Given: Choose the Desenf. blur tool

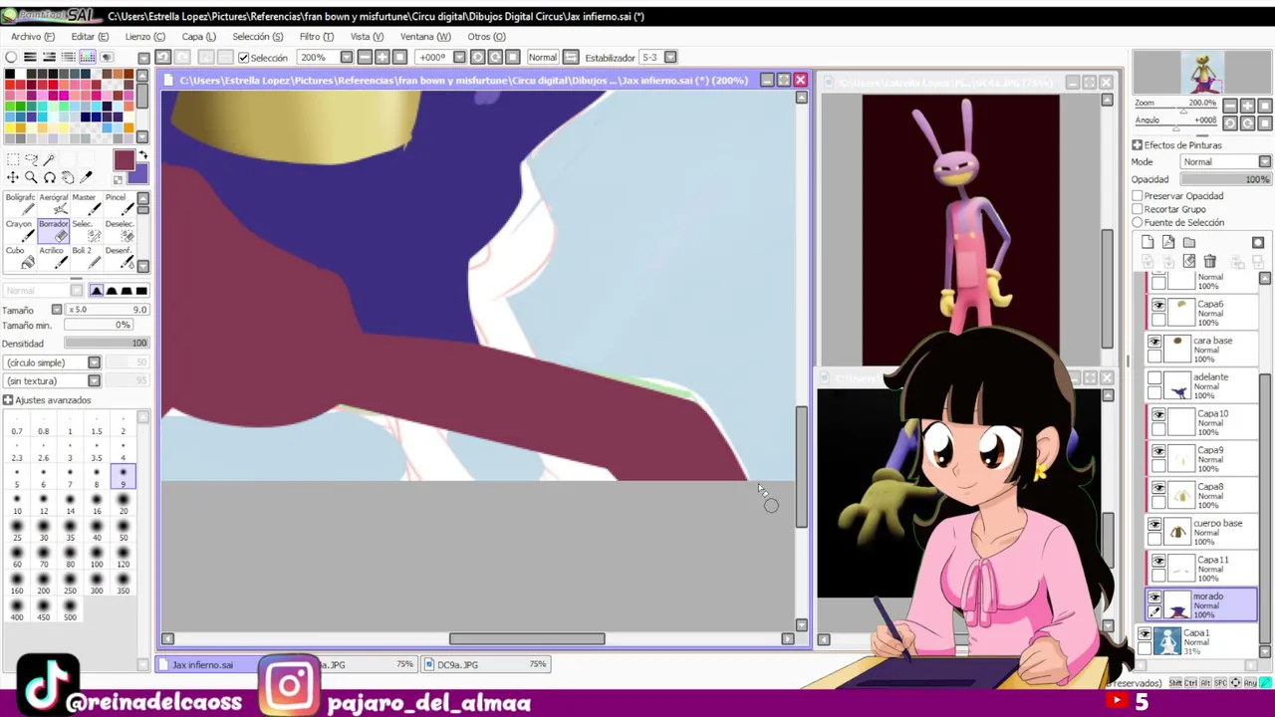Looking at the screenshot, I should pyautogui.click(x=118, y=257).
